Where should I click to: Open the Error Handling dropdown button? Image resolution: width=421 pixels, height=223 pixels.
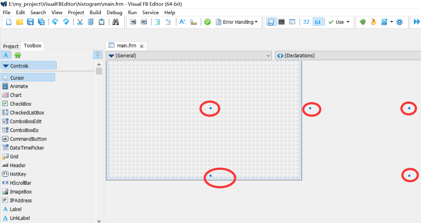point(237,22)
